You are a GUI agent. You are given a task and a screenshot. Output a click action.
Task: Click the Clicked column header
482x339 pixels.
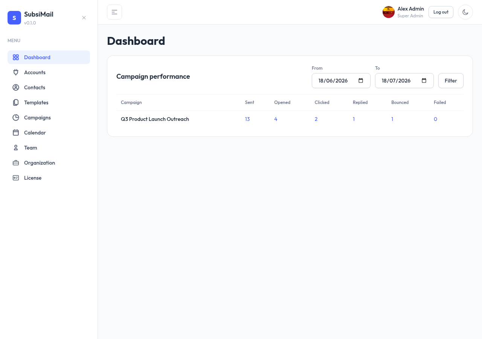[322, 102]
